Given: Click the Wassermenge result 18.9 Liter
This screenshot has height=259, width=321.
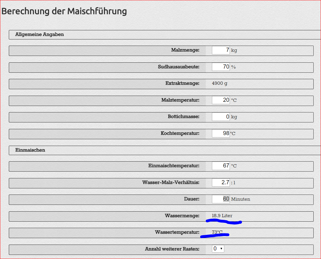Looking at the screenshot, I should click(x=222, y=216).
